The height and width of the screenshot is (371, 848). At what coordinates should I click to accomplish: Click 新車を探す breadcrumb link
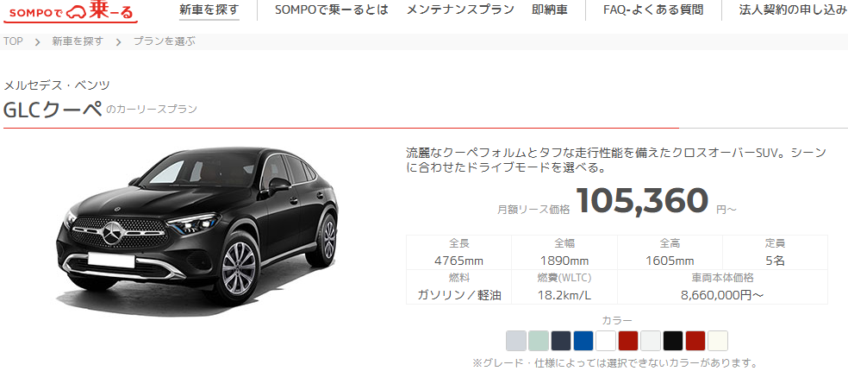click(78, 41)
